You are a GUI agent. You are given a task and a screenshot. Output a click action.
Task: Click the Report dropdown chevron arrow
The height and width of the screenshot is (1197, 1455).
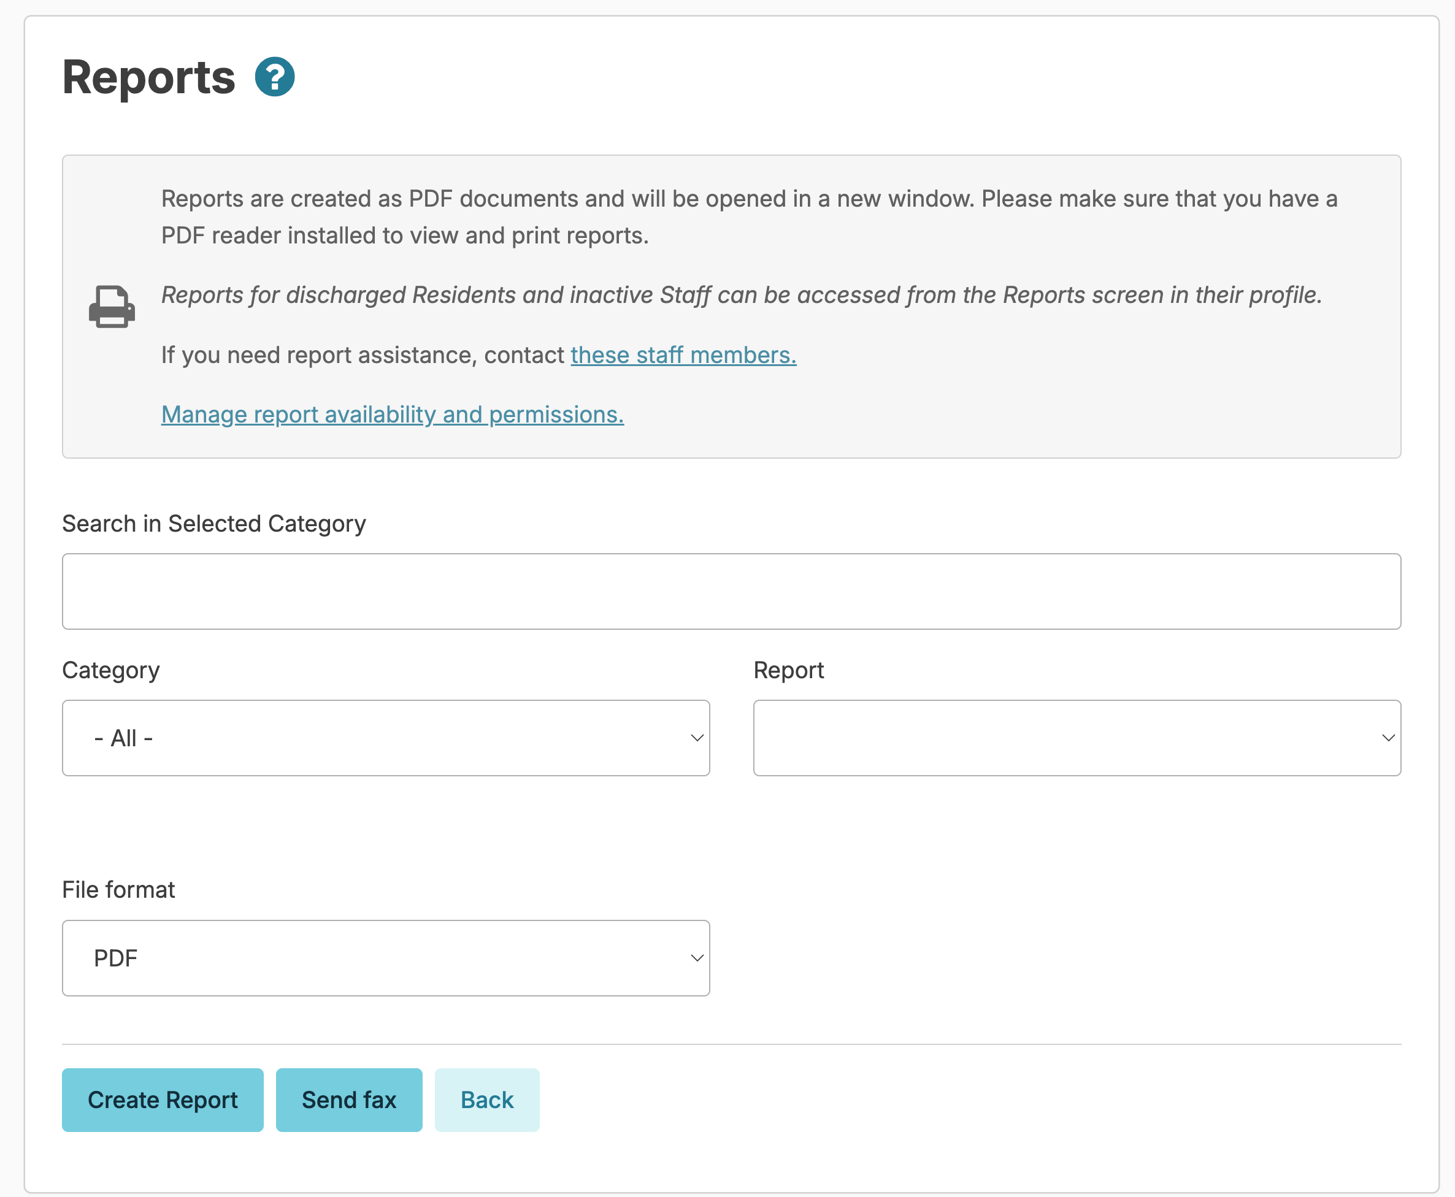point(1388,738)
